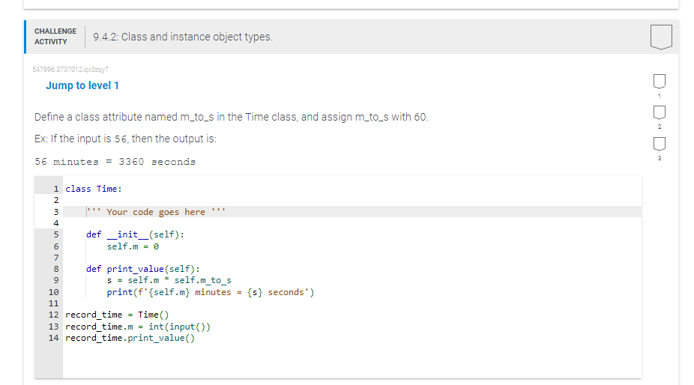Click the 'def __init__(self):' code line
The height and width of the screenshot is (385, 694).
point(135,234)
